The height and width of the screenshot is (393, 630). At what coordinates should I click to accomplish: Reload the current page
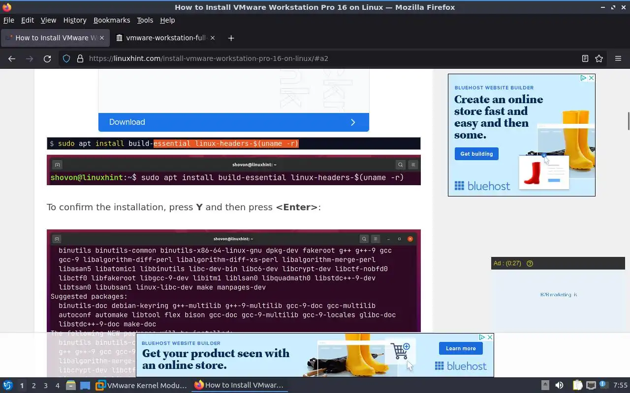point(47,58)
